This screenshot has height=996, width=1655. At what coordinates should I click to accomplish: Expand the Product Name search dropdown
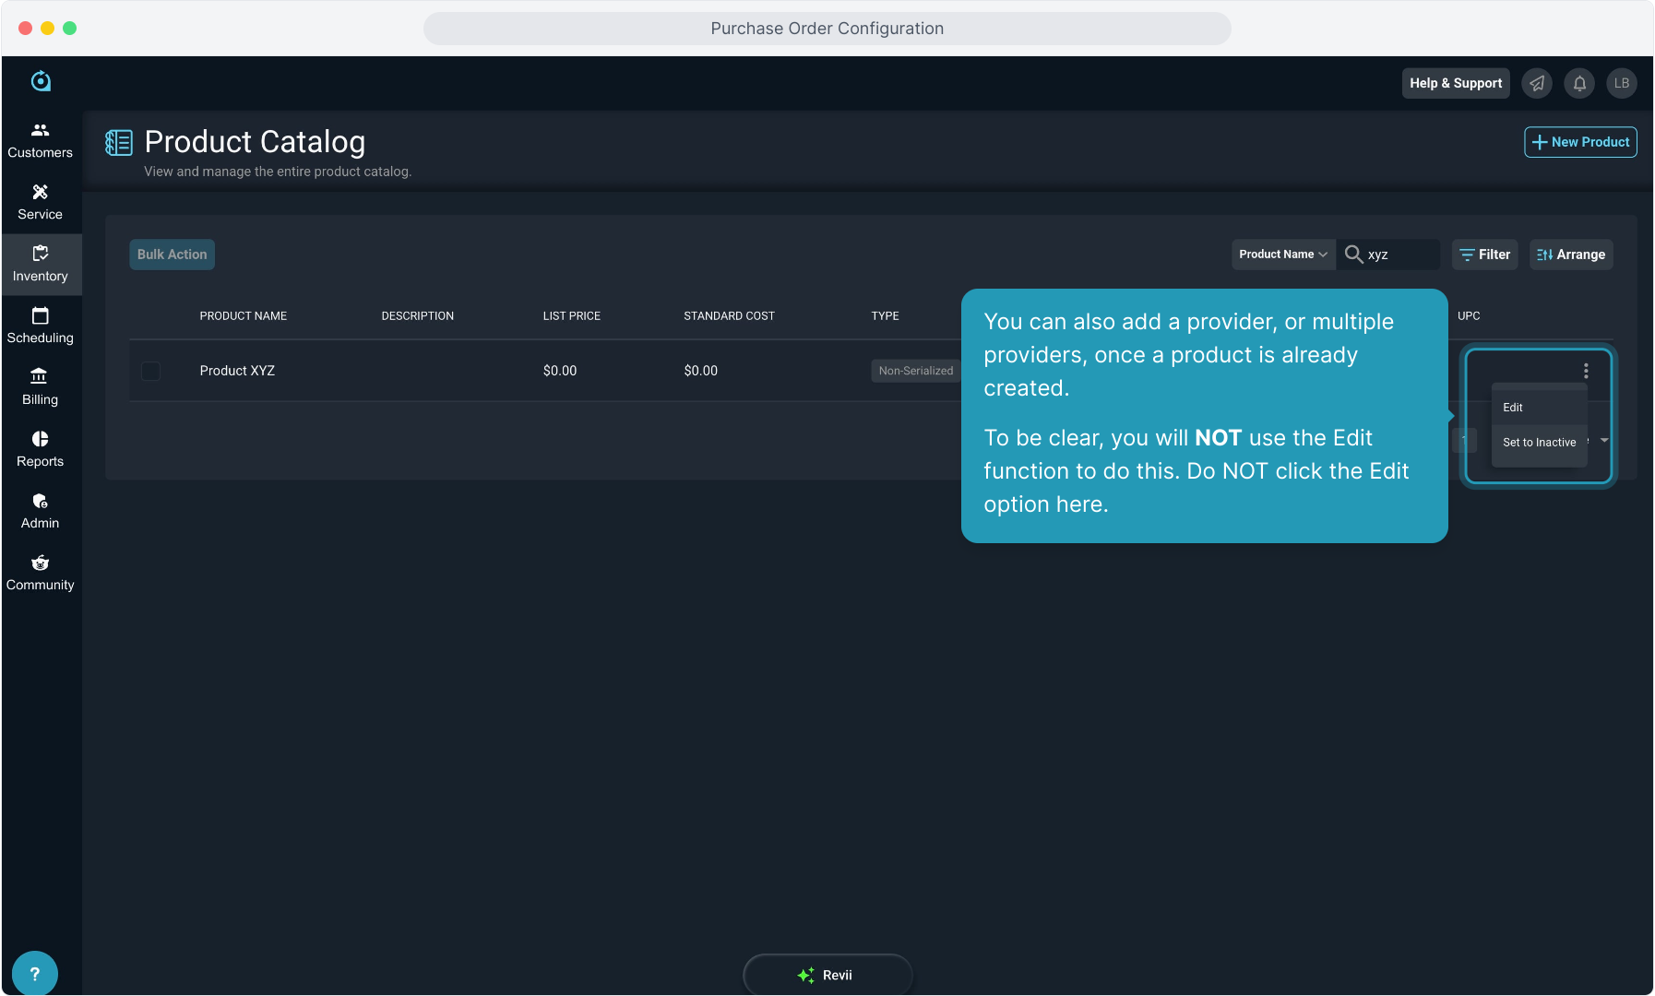(1282, 255)
